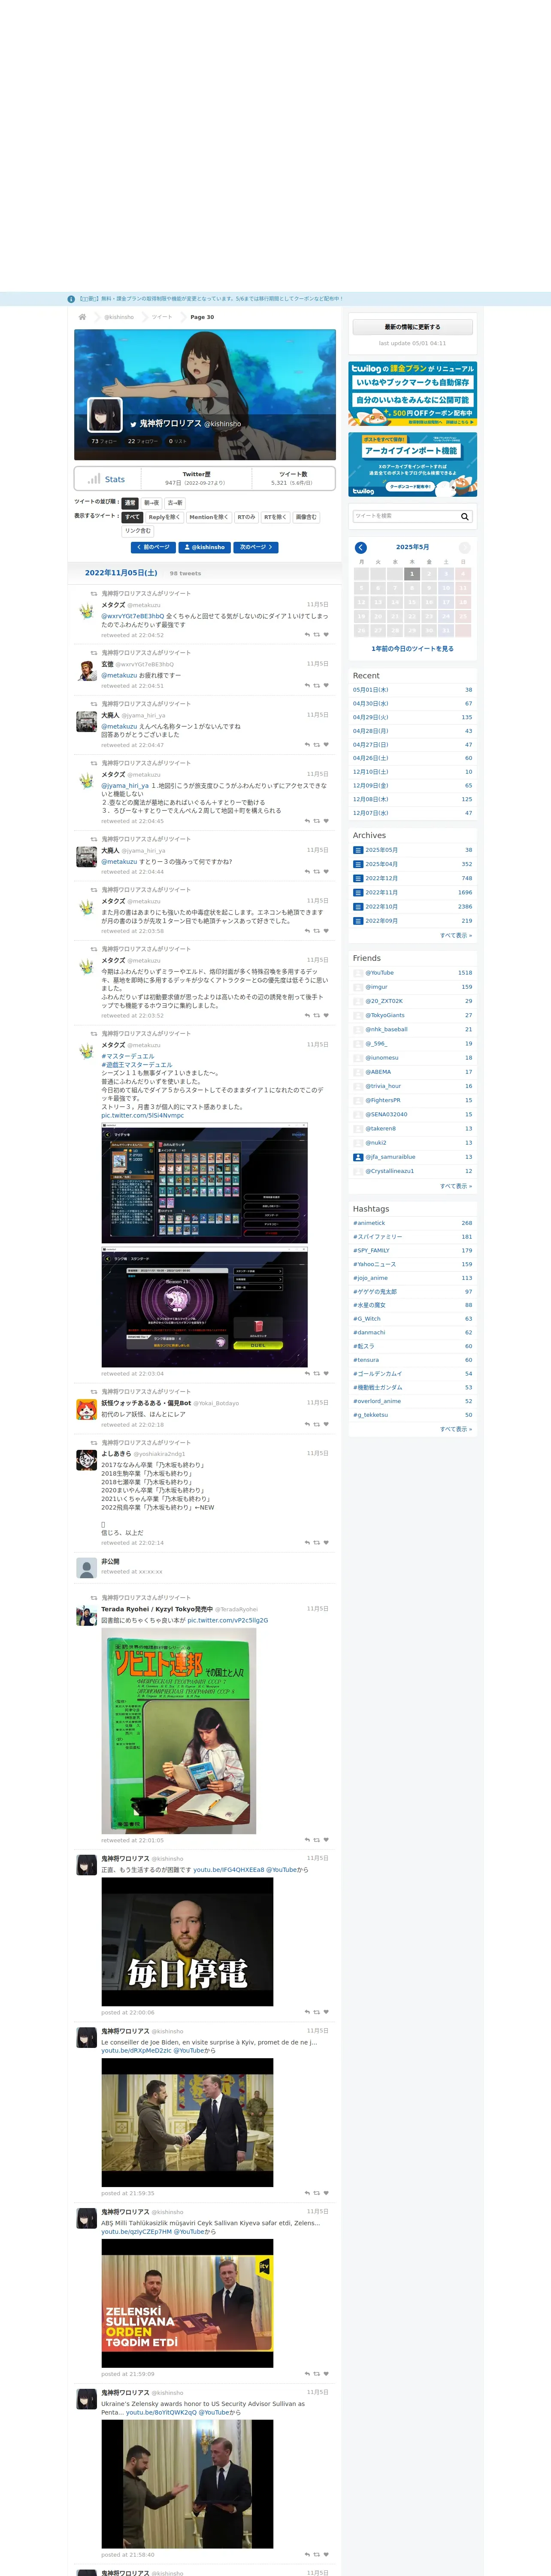Select Mentionを除く display filter
The image size is (551, 2576).
tap(209, 517)
